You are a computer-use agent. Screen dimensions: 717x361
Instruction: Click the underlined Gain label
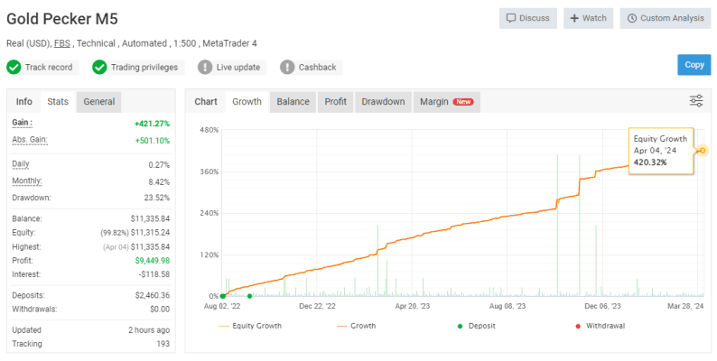[x=23, y=123]
